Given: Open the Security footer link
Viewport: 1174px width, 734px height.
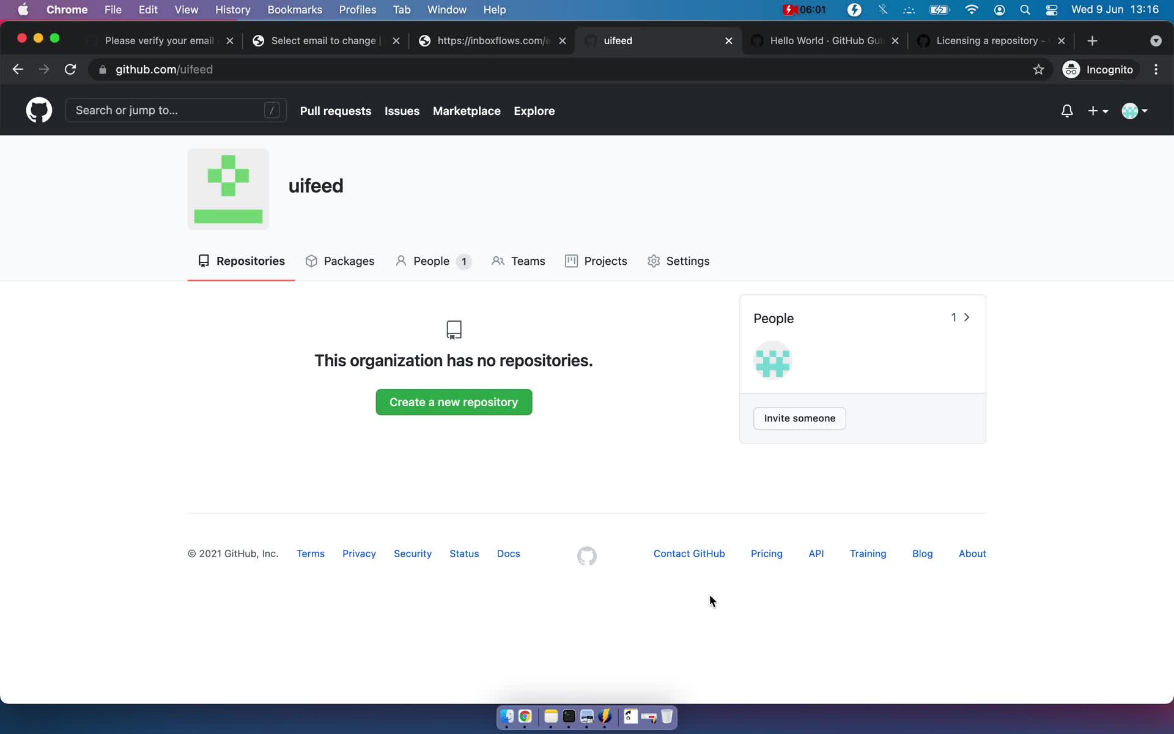Looking at the screenshot, I should (x=413, y=554).
